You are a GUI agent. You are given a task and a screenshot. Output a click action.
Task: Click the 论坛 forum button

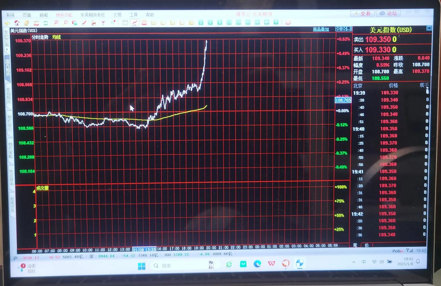(388, 13)
